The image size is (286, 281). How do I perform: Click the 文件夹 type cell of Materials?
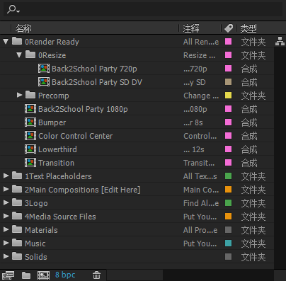click(253, 230)
